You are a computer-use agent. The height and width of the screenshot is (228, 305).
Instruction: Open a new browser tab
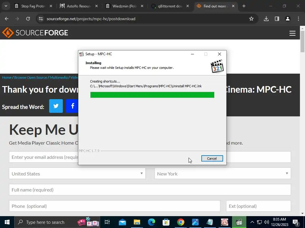(x=244, y=6)
